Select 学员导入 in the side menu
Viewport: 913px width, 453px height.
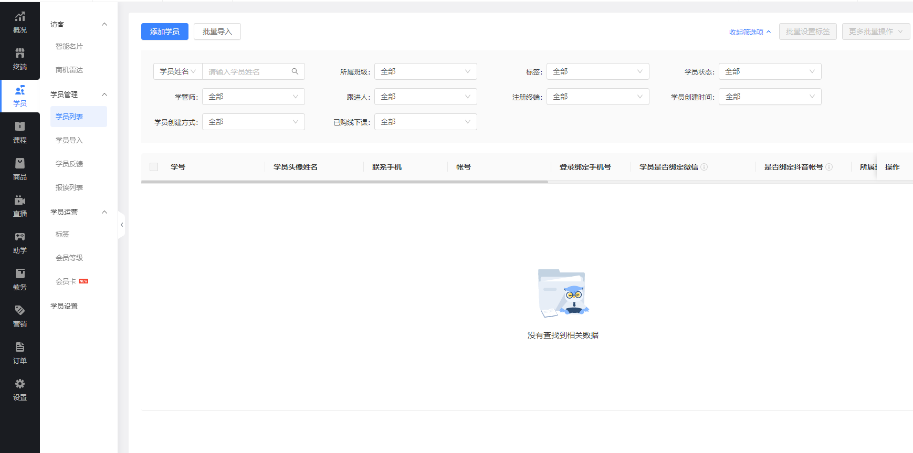[x=69, y=140]
